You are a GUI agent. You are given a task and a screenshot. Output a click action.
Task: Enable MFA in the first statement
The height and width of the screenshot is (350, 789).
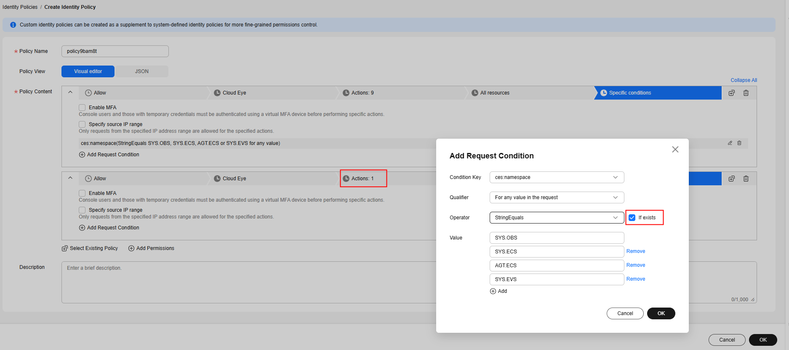82,108
